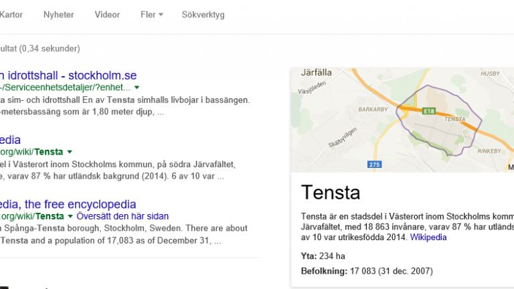This screenshot has width=514, height=289.
Task: Expand the arrow before Översätt den här sidan
Action: point(70,217)
